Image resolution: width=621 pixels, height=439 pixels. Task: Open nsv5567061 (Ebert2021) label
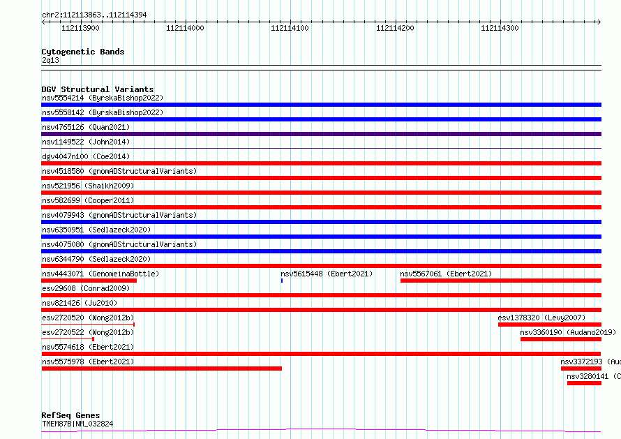pos(446,274)
